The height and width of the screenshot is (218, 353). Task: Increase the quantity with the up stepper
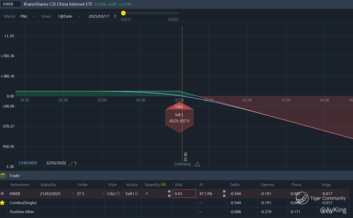[x=169, y=191]
